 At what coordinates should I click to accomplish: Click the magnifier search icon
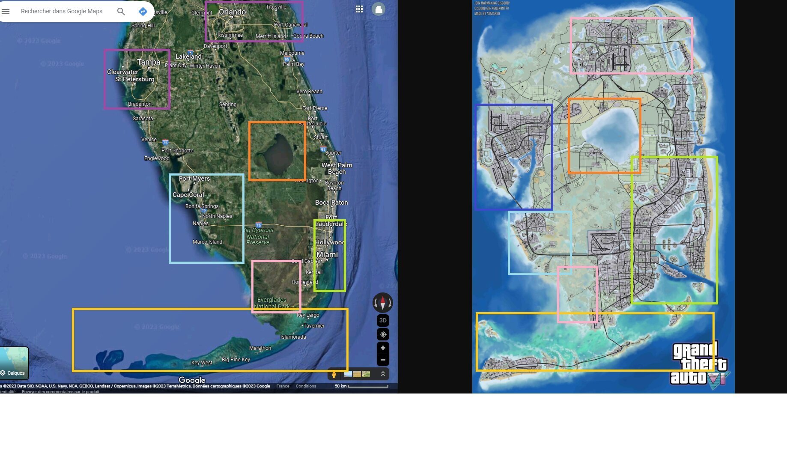tap(121, 12)
